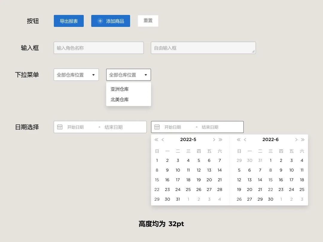
Task: Select day 22 in 2022-5 calendar
Action: pos(157,189)
